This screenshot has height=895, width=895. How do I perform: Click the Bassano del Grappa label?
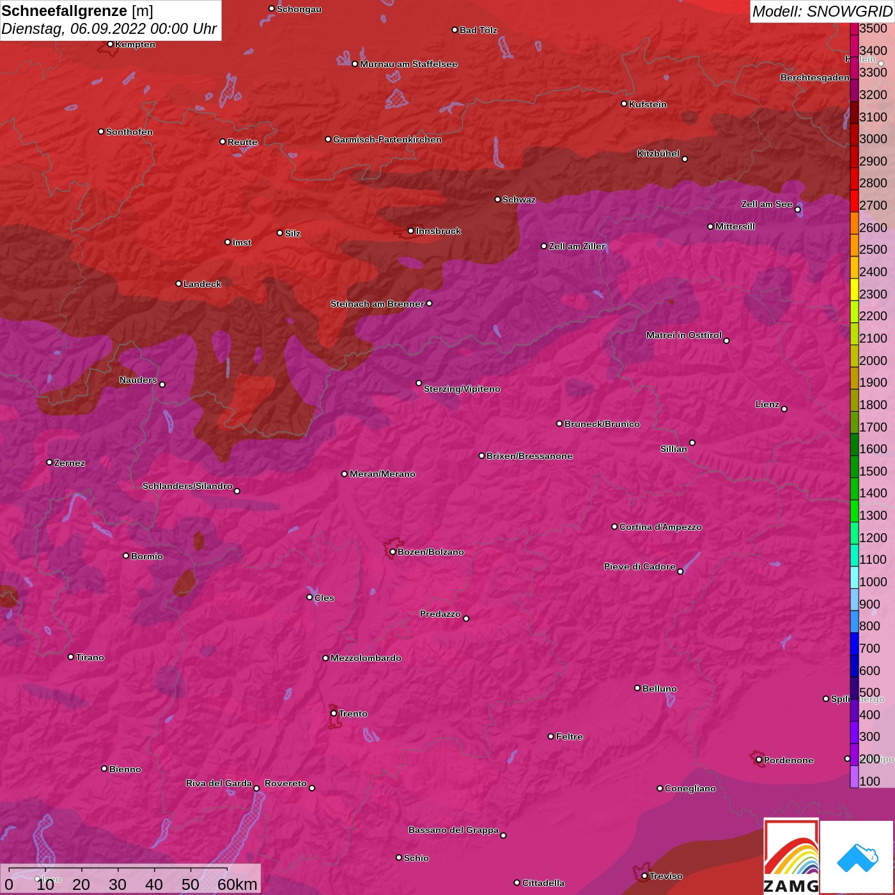point(453,830)
